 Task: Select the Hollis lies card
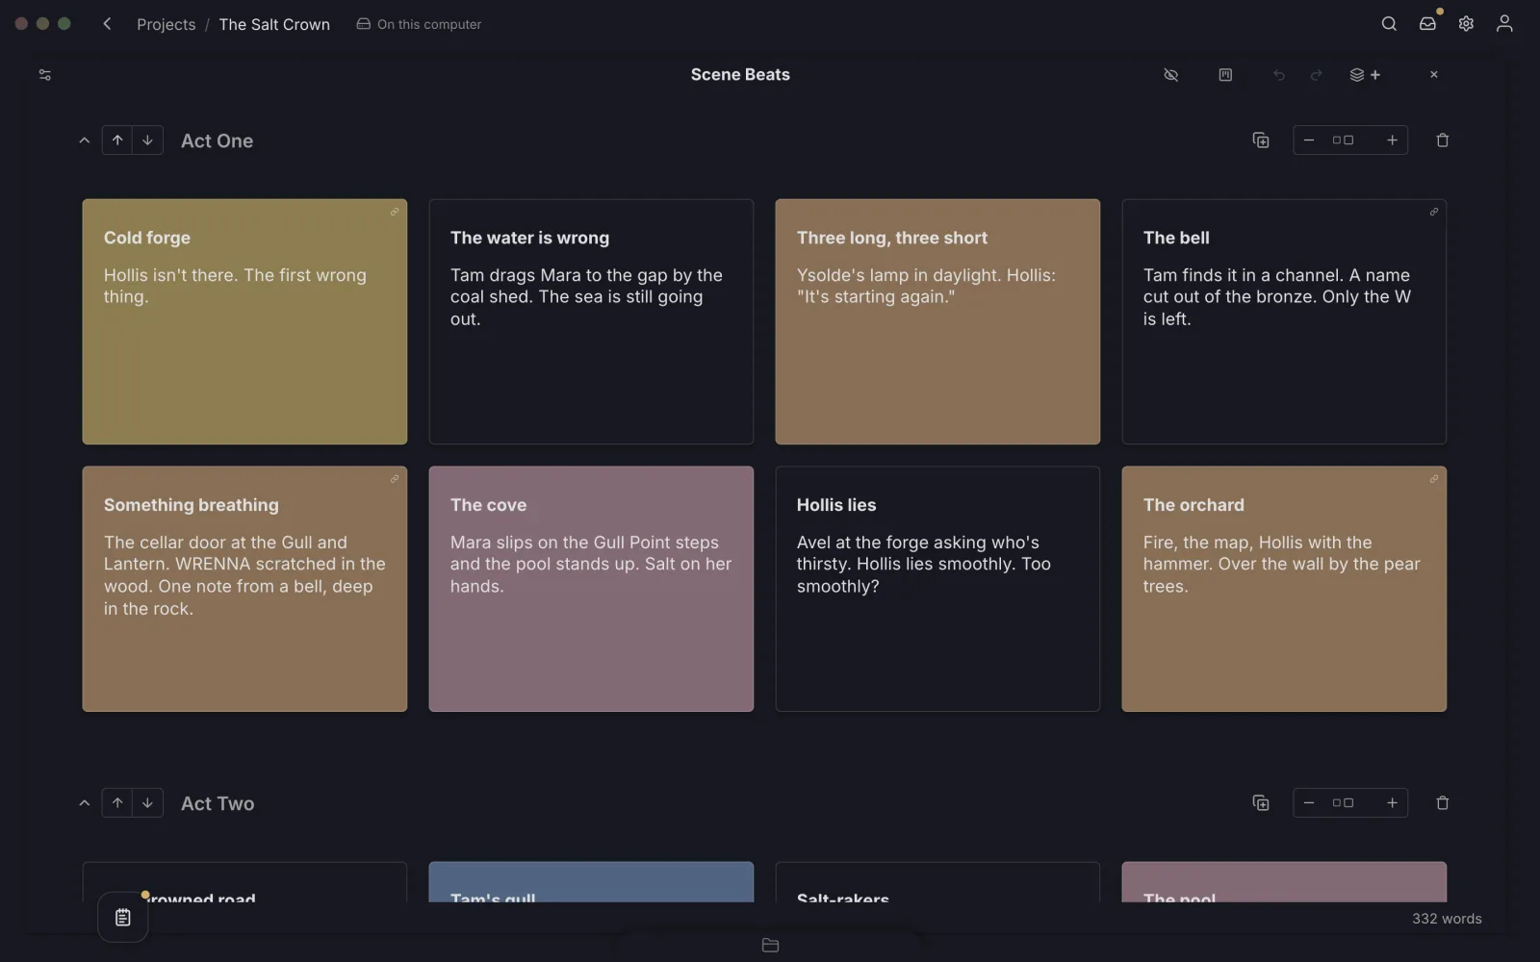pyautogui.click(x=937, y=589)
